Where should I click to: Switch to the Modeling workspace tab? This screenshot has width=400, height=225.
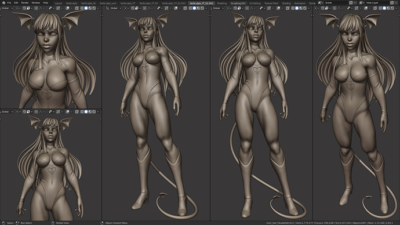(x=221, y=3)
